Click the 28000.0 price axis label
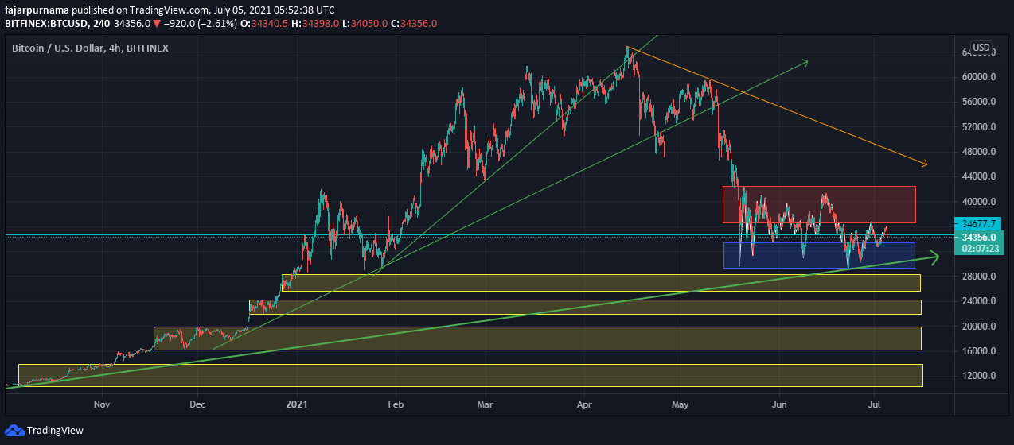Screen dimensions: 1014x445 (979, 277)
